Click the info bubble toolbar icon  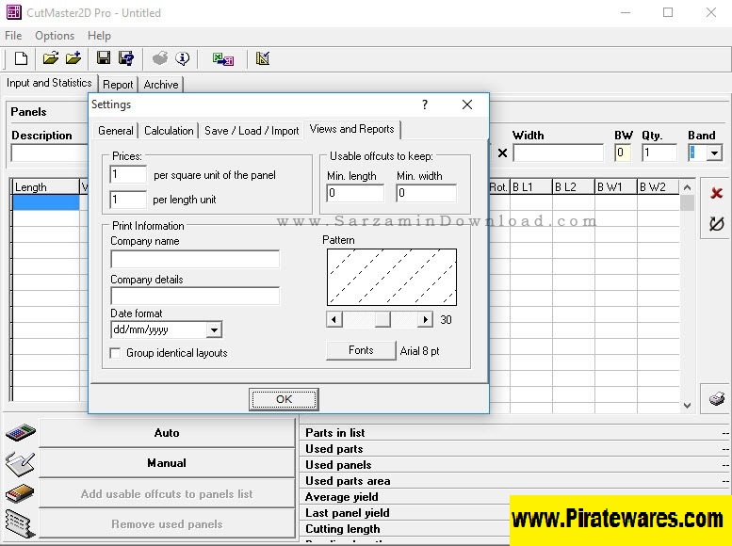(x=182, y=58)
